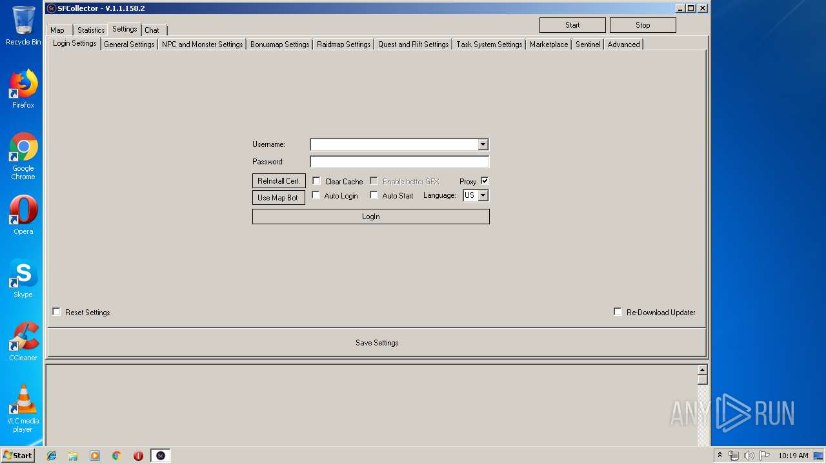The width and height of the screenshot is (826, 464).
Task: Click the Stop bot button
Action: pos(643,25)
